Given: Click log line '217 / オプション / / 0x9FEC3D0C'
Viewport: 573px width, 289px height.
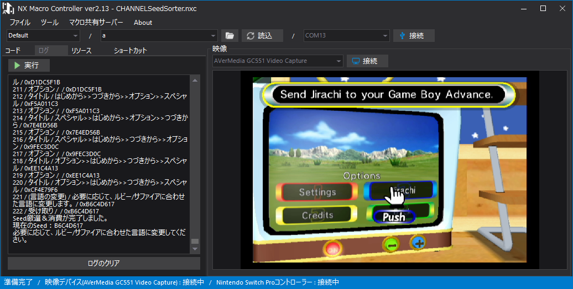Looking at the screenshot, I should tap(56, 154).
